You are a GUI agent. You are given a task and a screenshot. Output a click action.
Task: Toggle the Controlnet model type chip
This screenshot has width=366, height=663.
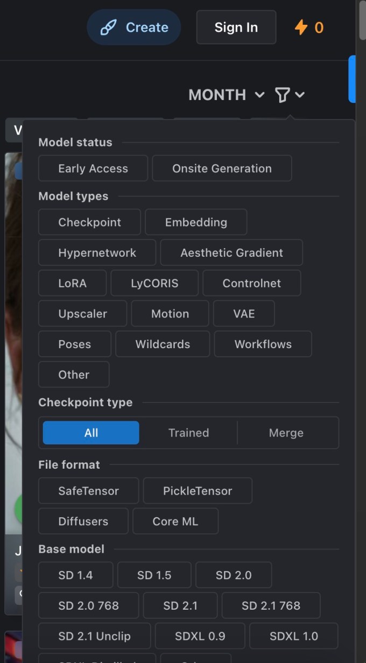(251, 283)
